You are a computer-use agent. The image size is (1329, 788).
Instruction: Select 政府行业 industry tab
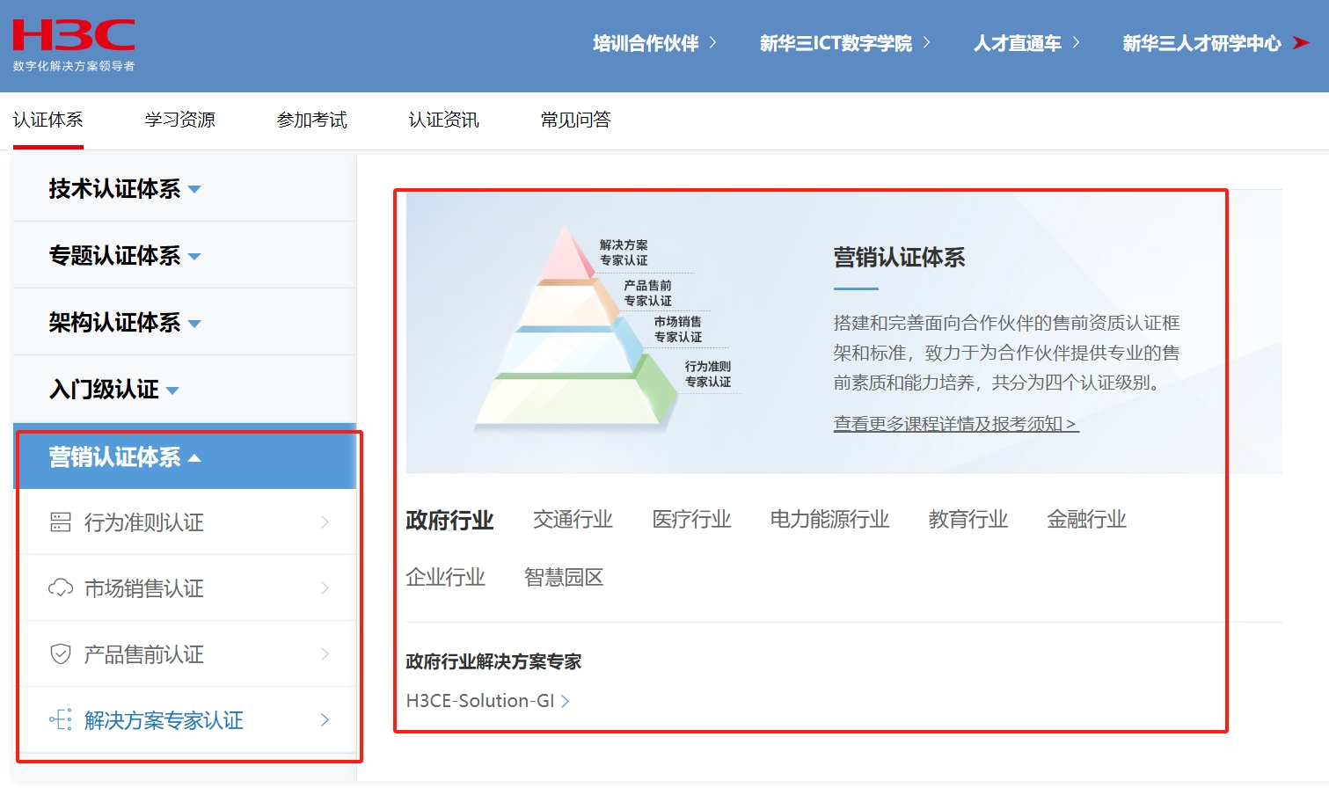coord(449,520)
